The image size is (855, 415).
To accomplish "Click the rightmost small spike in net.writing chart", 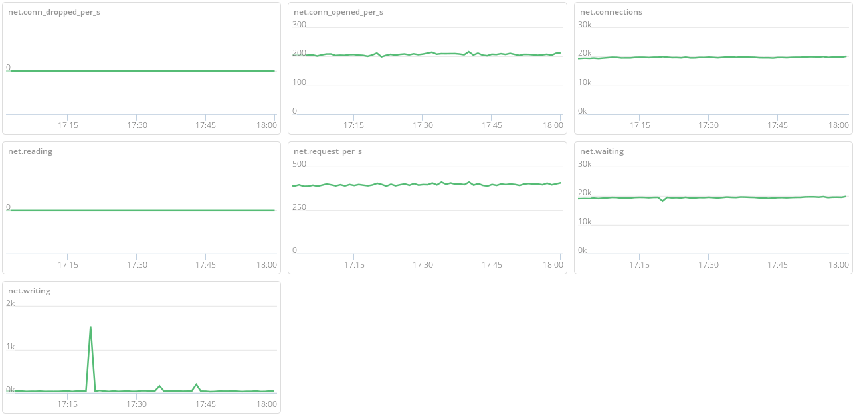I will [197, 384].
